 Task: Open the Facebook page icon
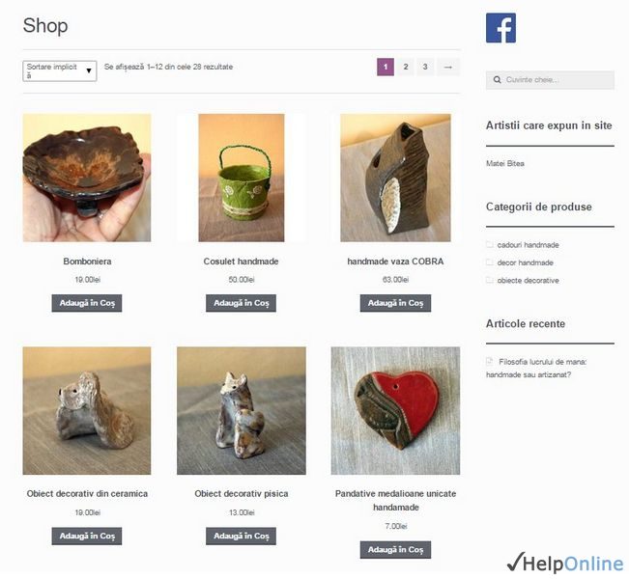[x=500, y=28]
